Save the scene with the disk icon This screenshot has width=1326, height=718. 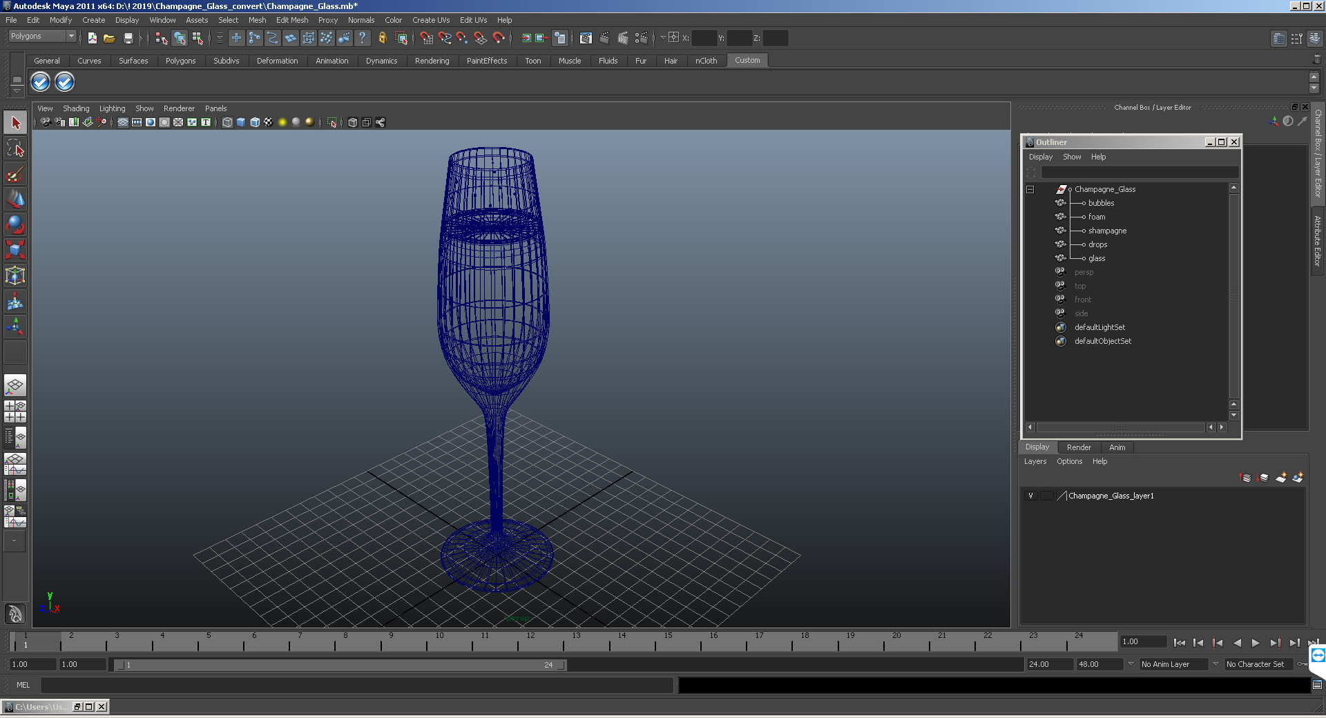[x=128, y=38]
